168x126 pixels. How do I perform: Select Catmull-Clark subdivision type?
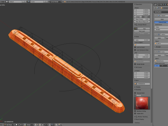click(x=161, y=22)
